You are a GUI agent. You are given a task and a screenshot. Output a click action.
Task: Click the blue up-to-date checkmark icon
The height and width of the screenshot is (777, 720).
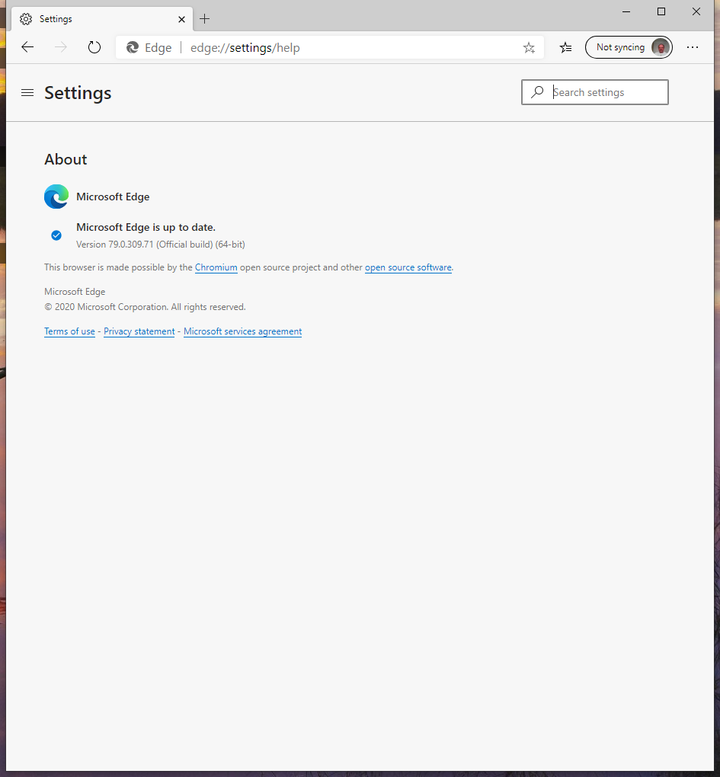[56, 235]
